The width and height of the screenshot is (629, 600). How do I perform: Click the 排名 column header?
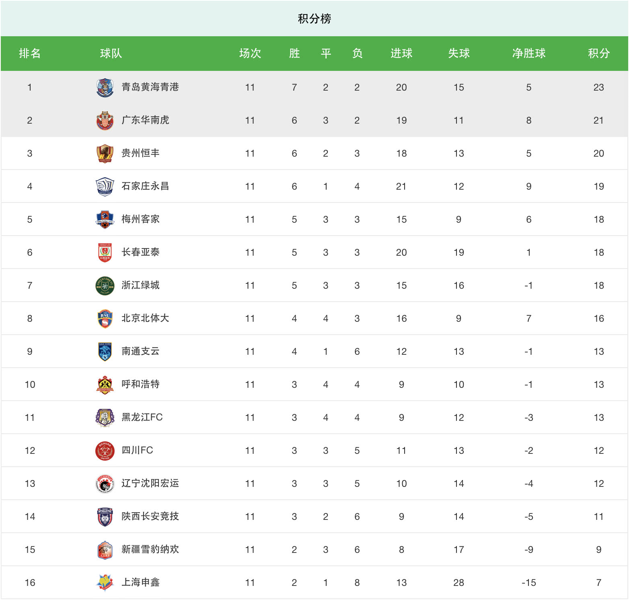30,53
